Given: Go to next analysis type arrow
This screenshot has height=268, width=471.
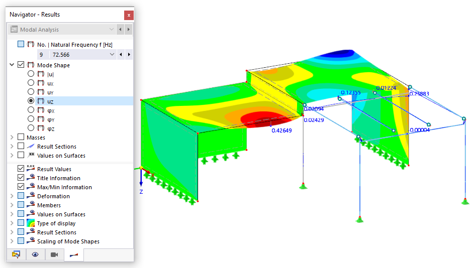Looking at the screenshot, I should point(129,30).
